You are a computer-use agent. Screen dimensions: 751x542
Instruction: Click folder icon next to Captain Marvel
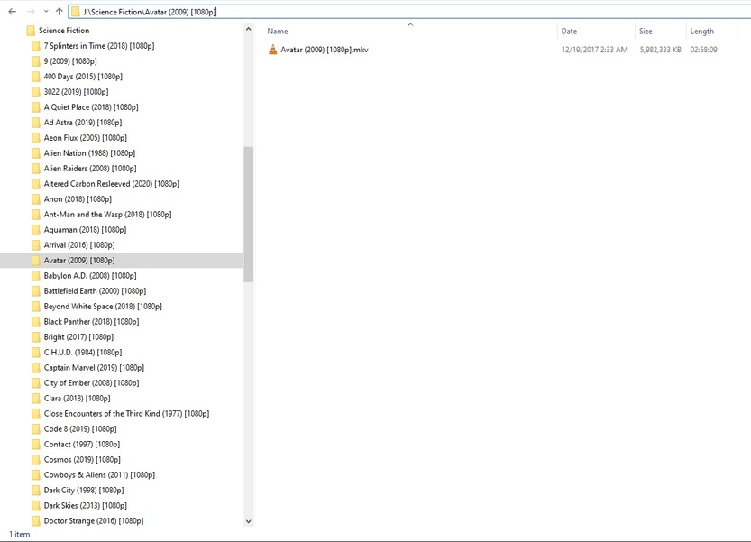(x=36, y=368)
